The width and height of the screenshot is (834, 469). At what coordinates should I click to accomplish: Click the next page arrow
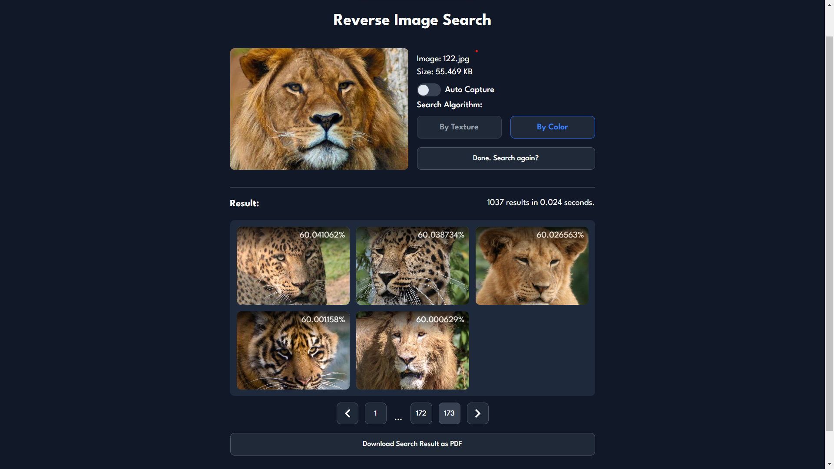pos(477,413)
